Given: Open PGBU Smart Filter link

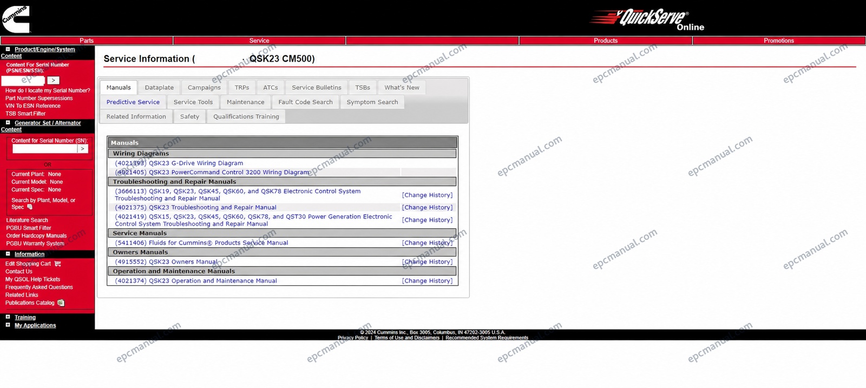Looking at the screenshot, I should click(29, 228).
